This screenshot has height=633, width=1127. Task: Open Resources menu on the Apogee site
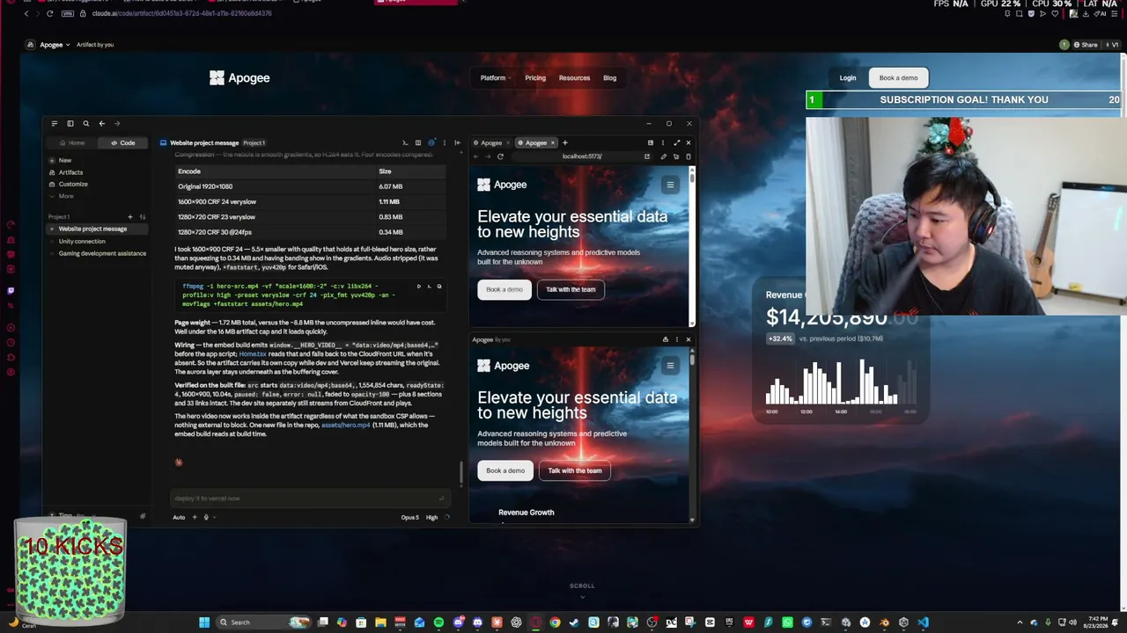[x=574, y=78]
